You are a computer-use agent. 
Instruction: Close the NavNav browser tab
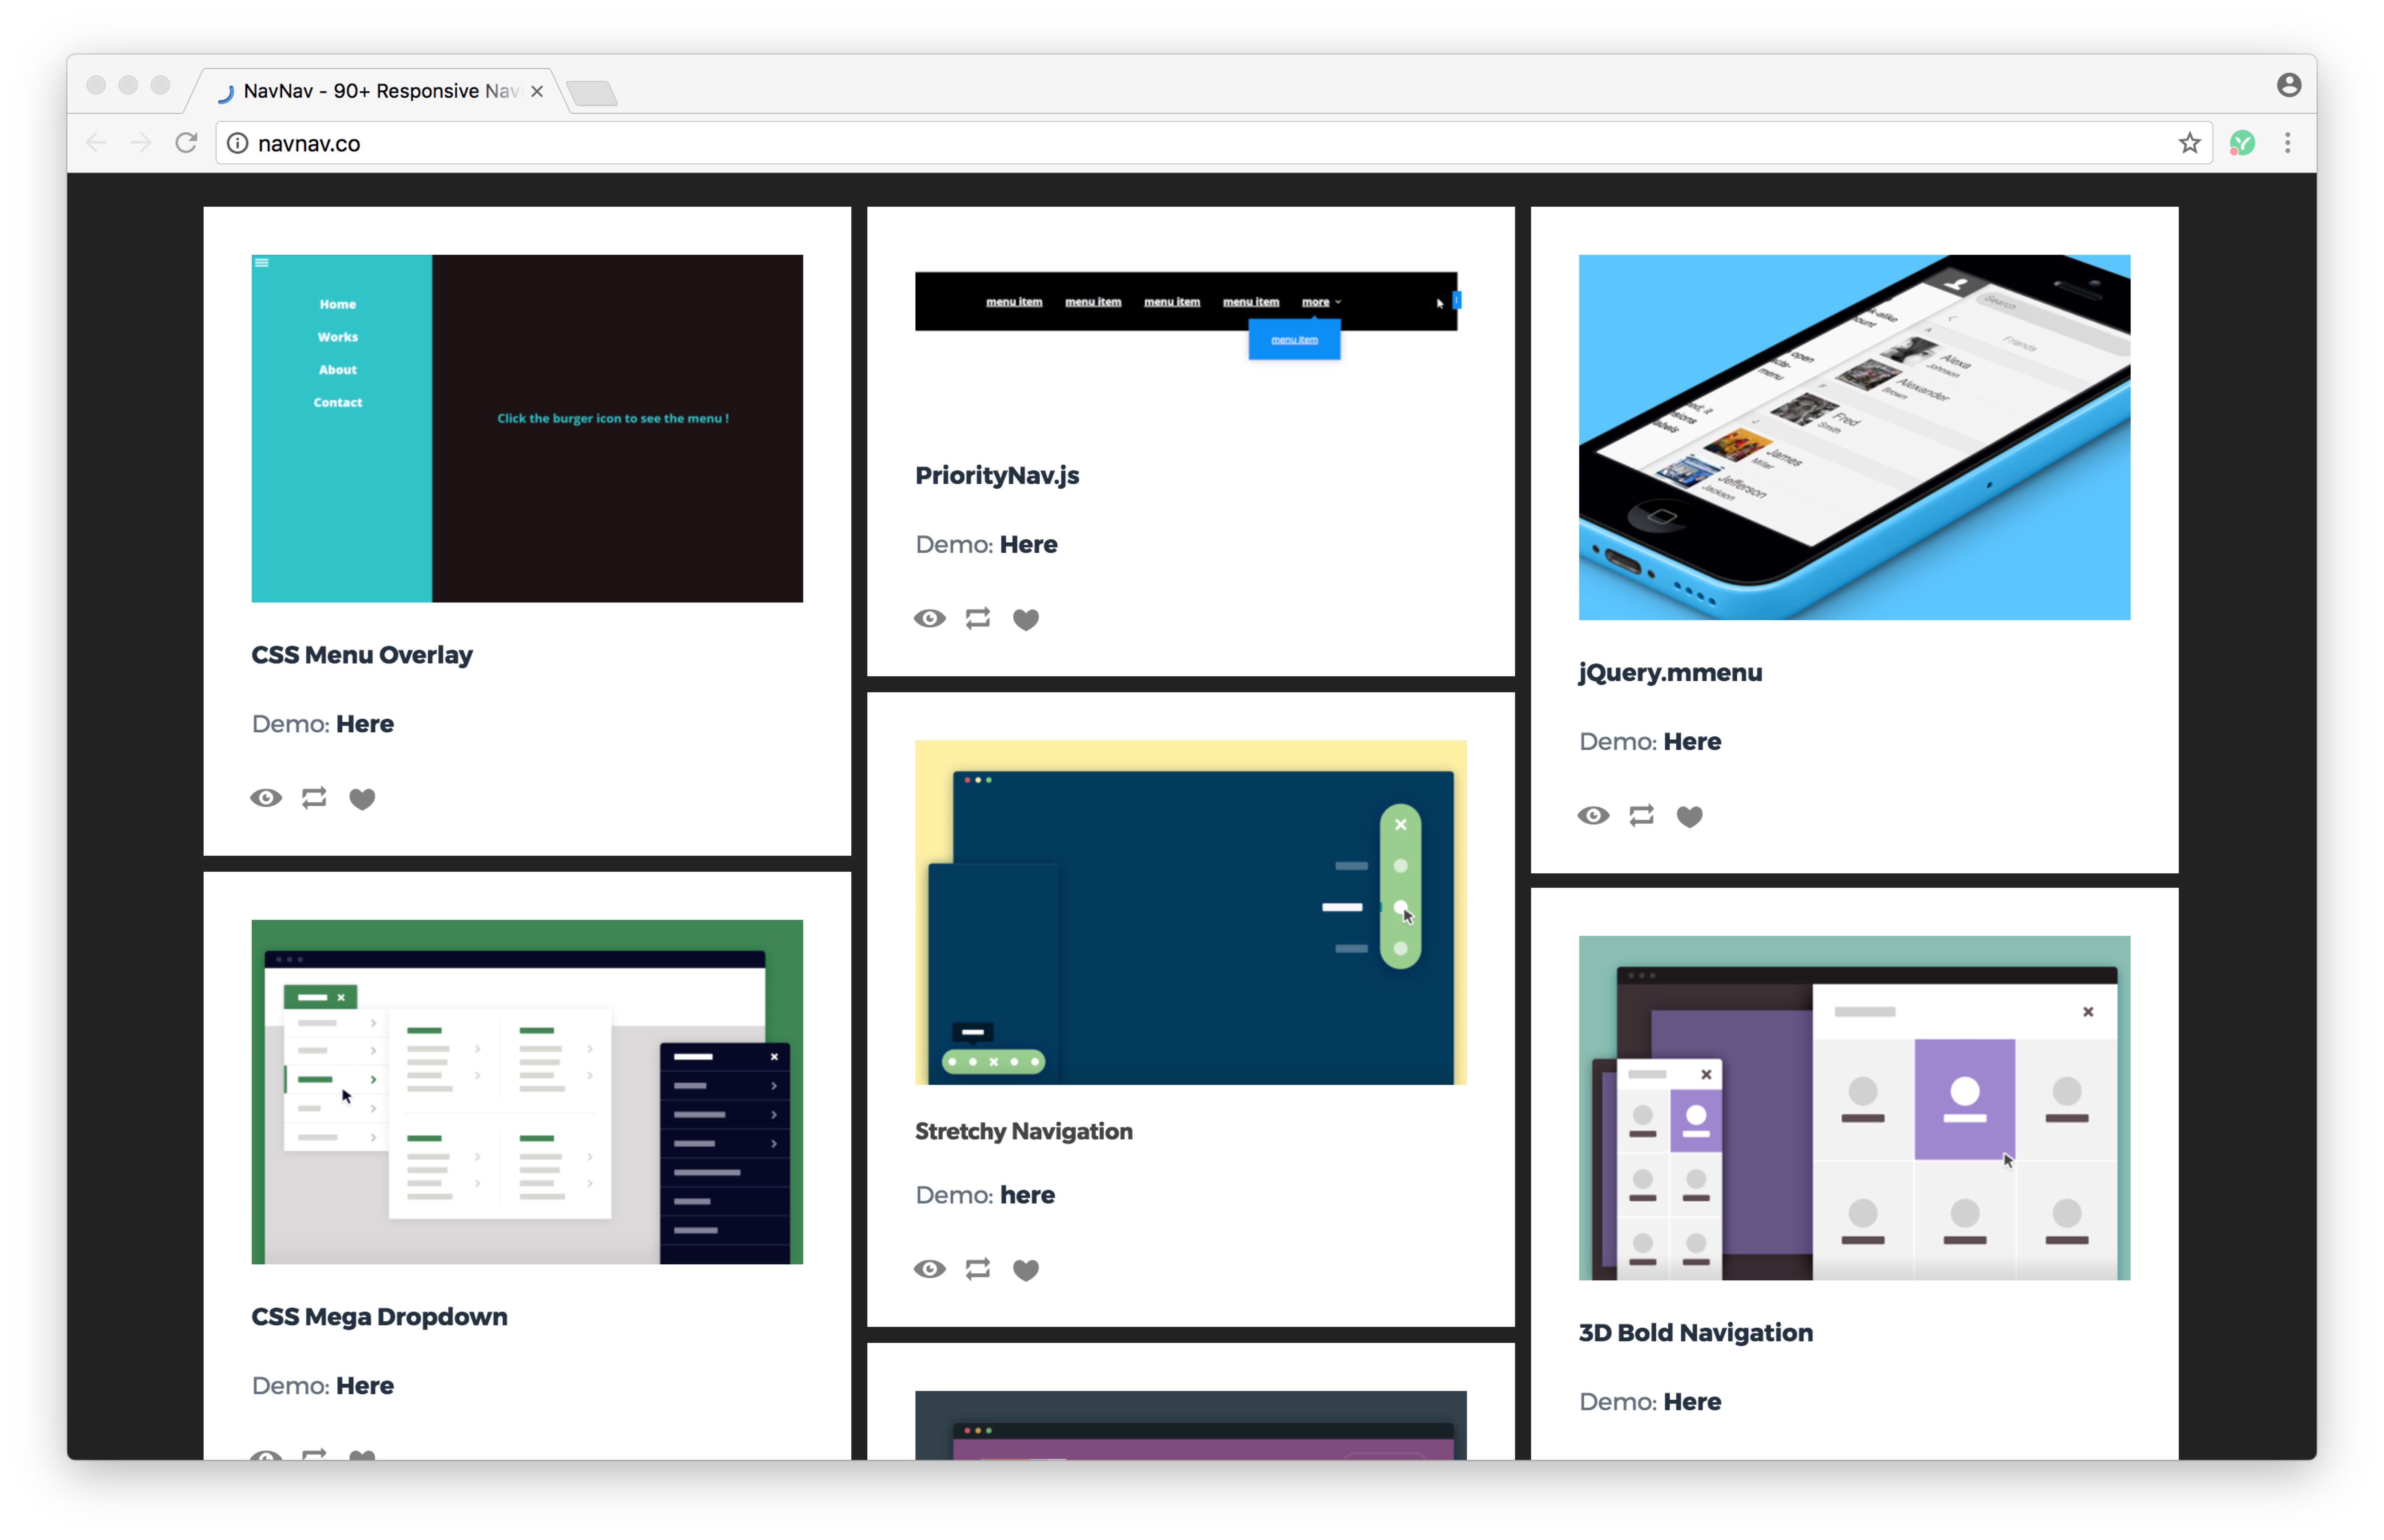pos(537,91)
